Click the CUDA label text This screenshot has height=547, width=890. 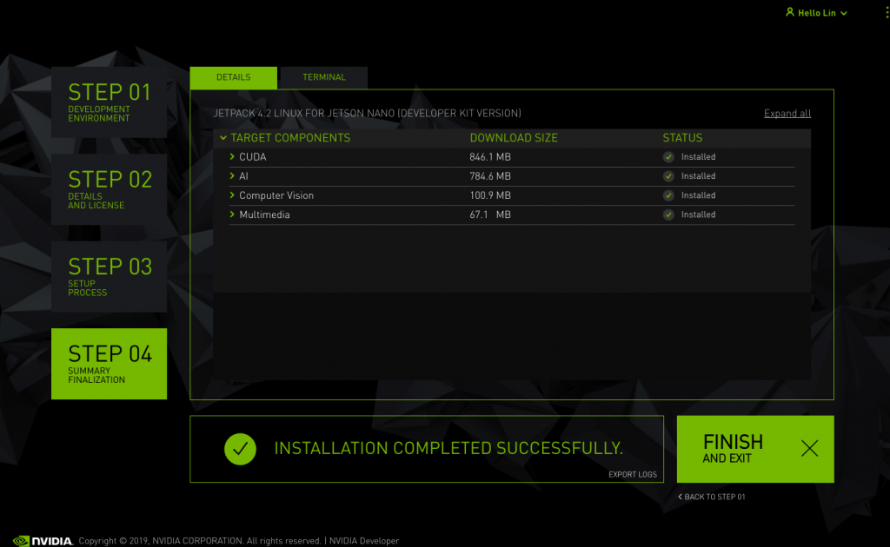point(253,157)
